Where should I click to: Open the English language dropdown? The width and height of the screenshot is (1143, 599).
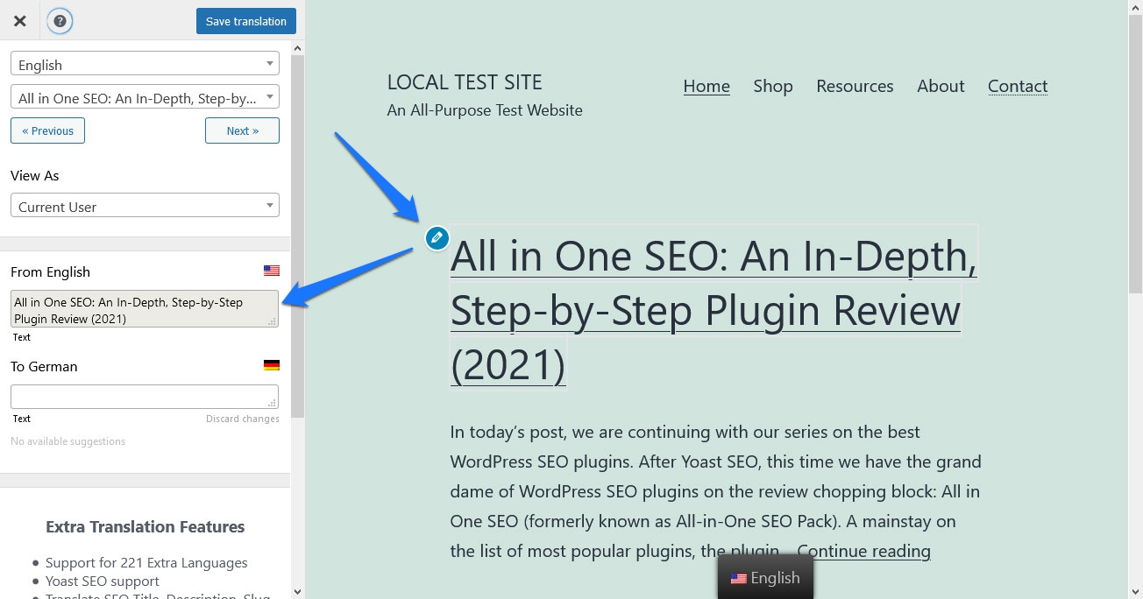point(145,64)
